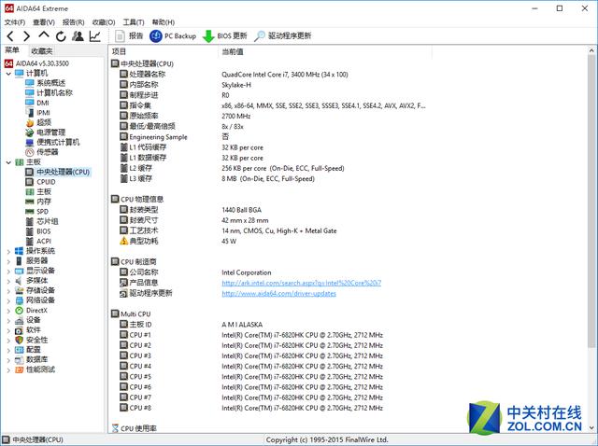Select the 处理器名称 row
The height and width of the screenshot is (446, 598).
pyautogui.click(x=234, y=75)
